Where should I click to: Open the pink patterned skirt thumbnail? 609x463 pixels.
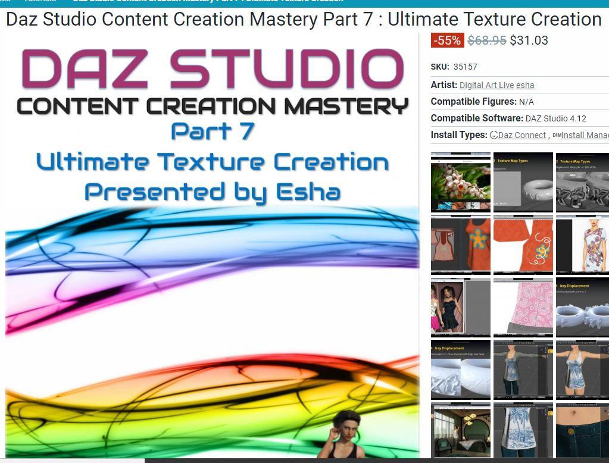pyautogui.click(x=523, y=307)
